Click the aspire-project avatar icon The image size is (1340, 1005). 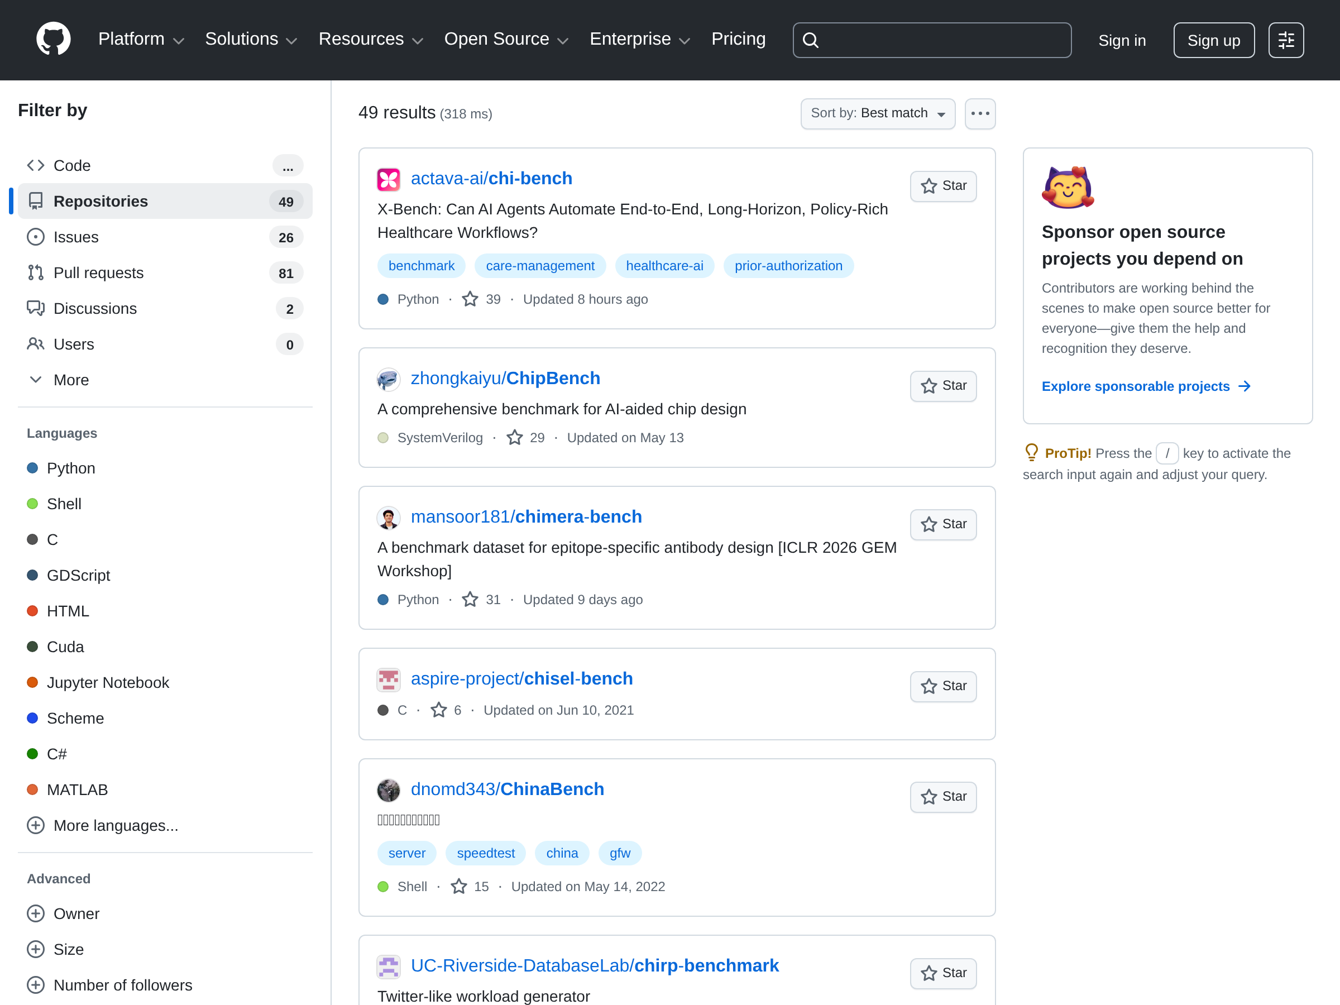pyautogui.click(x=388, y=679)
